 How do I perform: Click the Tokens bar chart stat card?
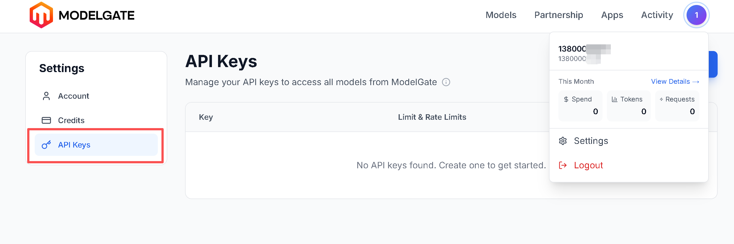tap(629, 106)
